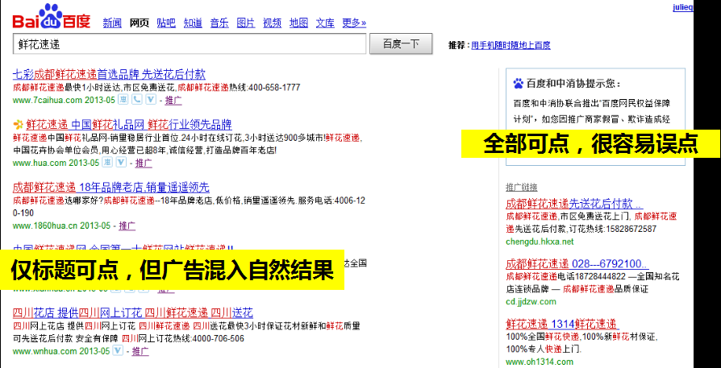This screenshot has width=721, height=368.
Task: Click the green URL cd.jjdzw.com
Action: [531, 301]
